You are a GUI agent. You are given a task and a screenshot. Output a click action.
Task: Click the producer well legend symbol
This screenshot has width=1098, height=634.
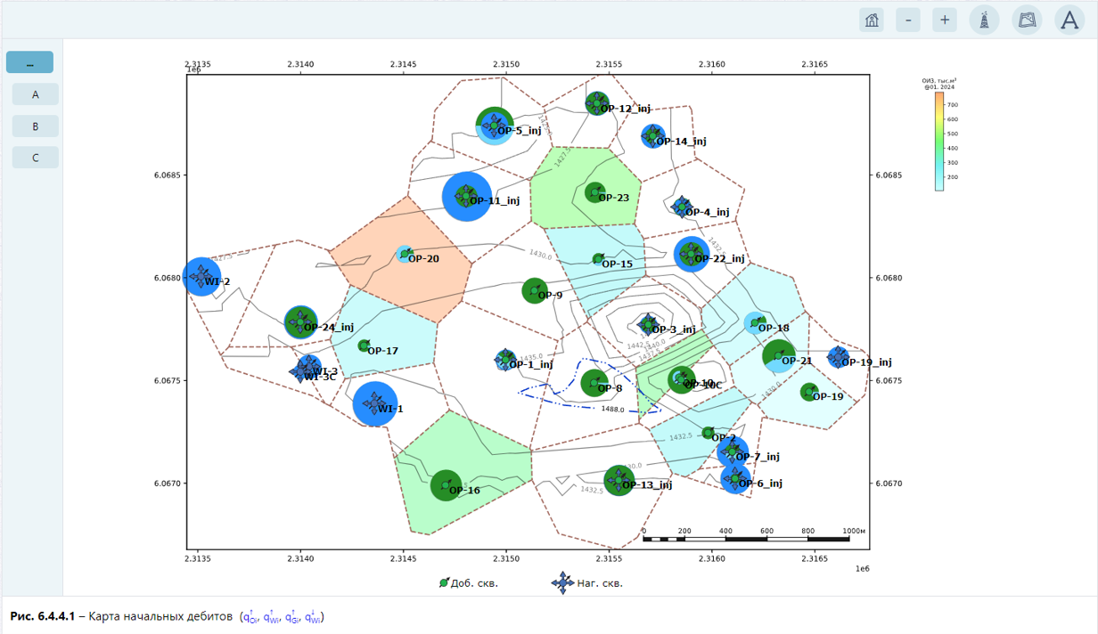(444, 583)
